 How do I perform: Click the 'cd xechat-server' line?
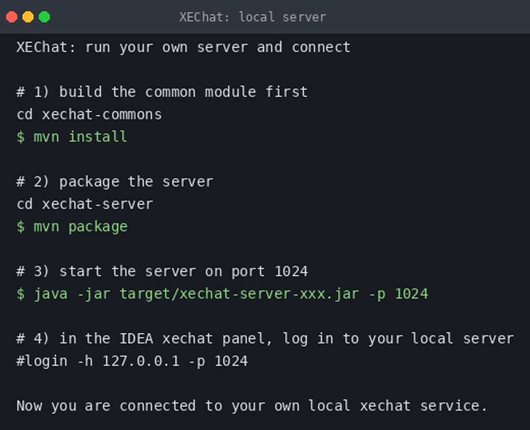[x=85, y=204]
